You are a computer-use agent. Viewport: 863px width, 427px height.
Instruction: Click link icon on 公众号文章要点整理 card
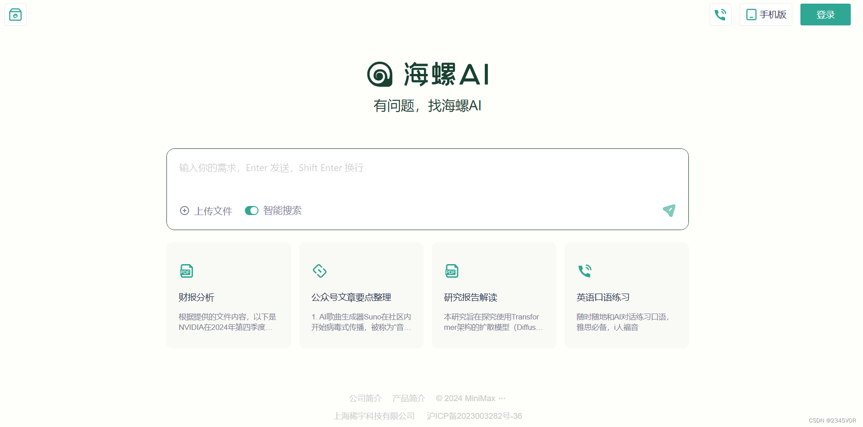(x=319, y=271)
